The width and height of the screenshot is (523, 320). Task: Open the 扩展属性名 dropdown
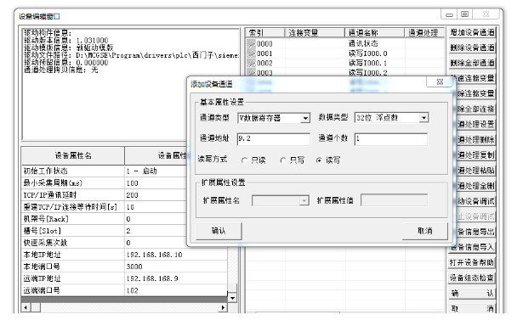[304, 201]
